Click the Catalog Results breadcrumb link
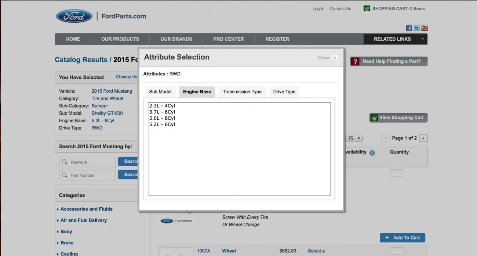This screenshot has height=256, width=477. click(x=81, y=60)
